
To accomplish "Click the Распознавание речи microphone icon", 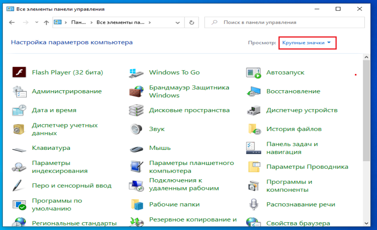I will pos(254,204).
